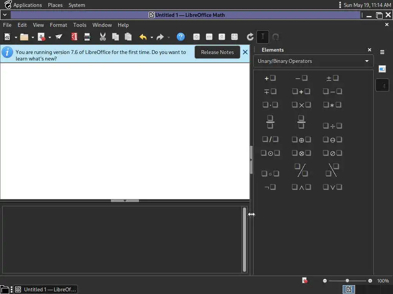Click the Redo arrow icon

pos(160,37)
